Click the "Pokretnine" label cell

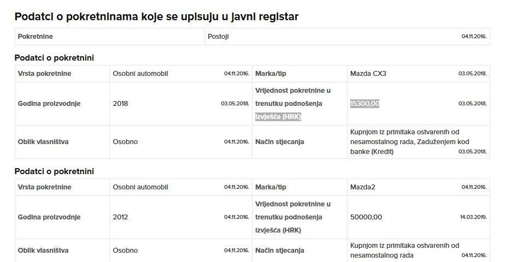pyautogui.click(x=36, y=37)
